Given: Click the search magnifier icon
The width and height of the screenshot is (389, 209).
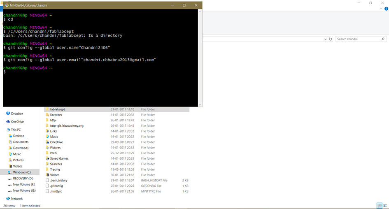Looking at the screenshot, I should pos(383,39).
